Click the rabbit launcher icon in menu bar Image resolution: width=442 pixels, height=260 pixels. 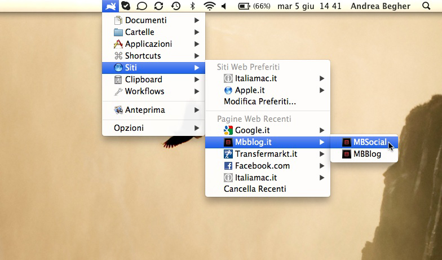click(111, 6)
